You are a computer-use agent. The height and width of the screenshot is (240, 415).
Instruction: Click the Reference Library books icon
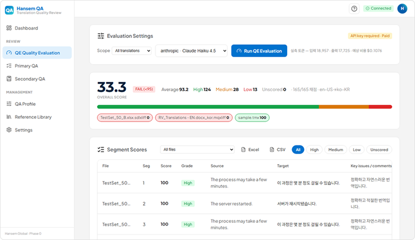[x=9, y=117]
